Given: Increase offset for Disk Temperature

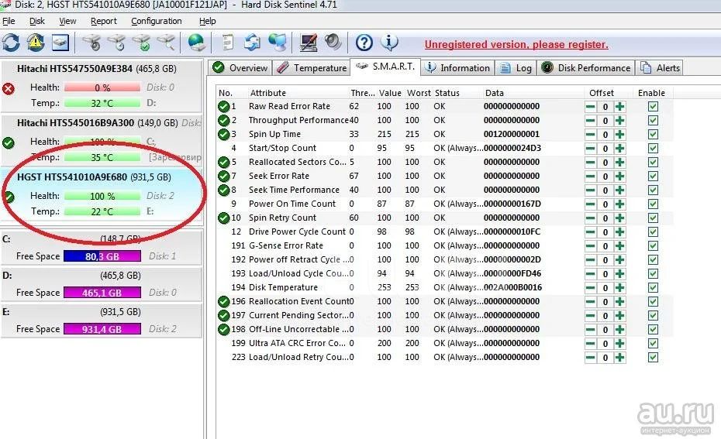Looking at the screenshot, I should (x=620, y=287).
